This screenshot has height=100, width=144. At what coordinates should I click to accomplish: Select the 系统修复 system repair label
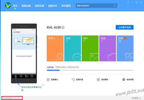click(x=130, y=80)
